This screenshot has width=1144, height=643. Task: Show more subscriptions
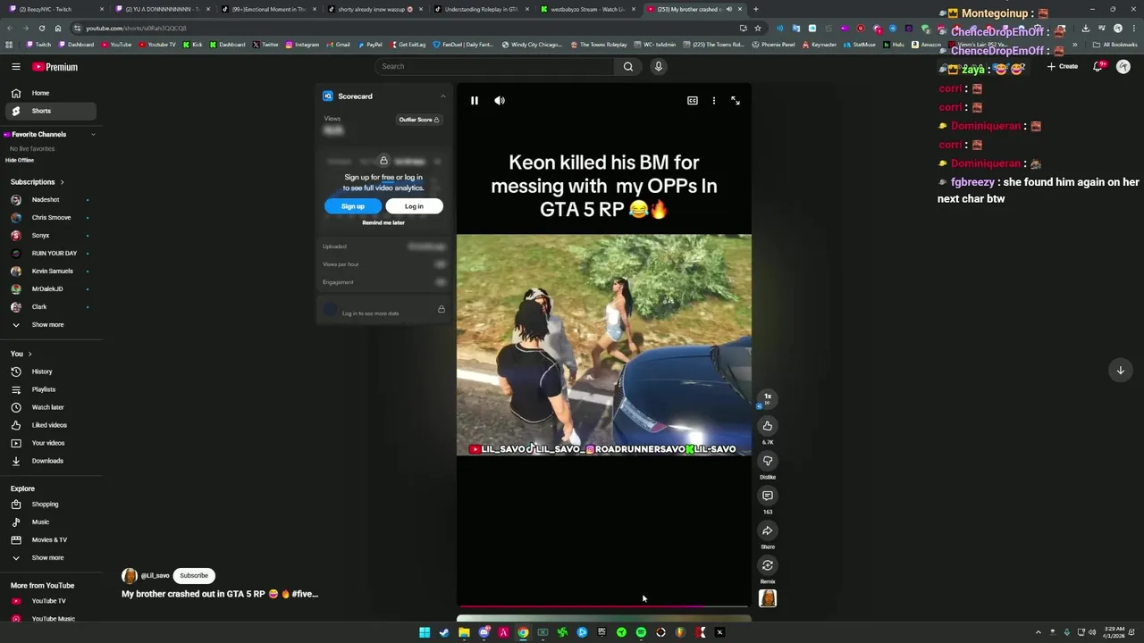coord(49,325)
